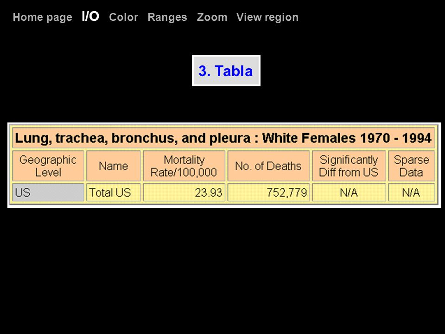Open the Home page menu item
Screen dimensions: 445x334
(43, 17)
